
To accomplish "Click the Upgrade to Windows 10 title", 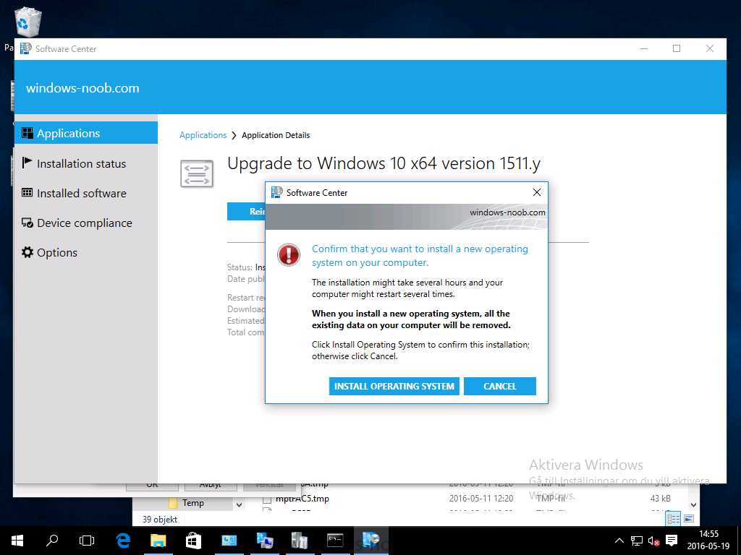I will (x=384, y=163).
